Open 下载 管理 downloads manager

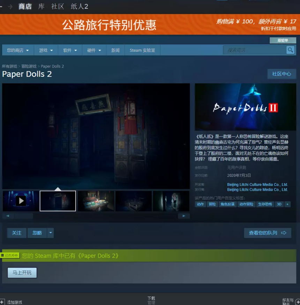tap(151, 300)
